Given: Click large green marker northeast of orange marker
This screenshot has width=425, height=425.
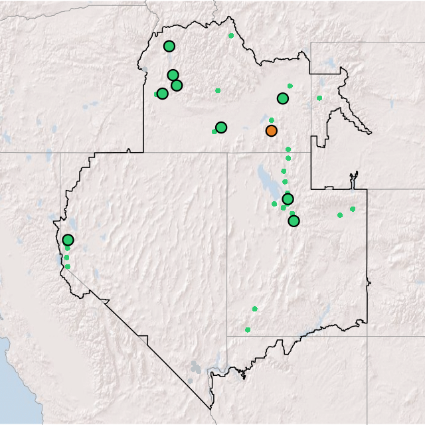Looking at the screenshot, I should click(283, 99).
